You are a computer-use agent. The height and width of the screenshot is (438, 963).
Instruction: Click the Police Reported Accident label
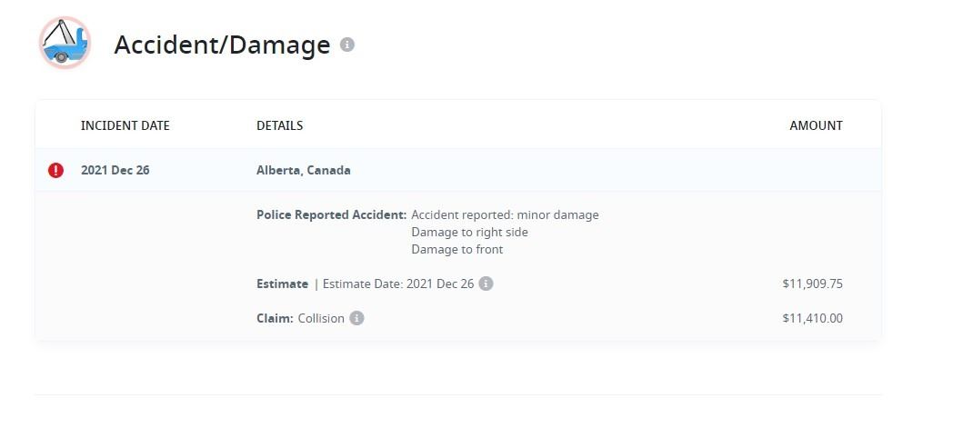(x=331, y=215)
